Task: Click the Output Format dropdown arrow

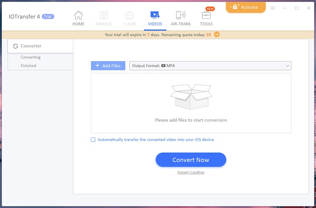Action: tap(287, 66)
